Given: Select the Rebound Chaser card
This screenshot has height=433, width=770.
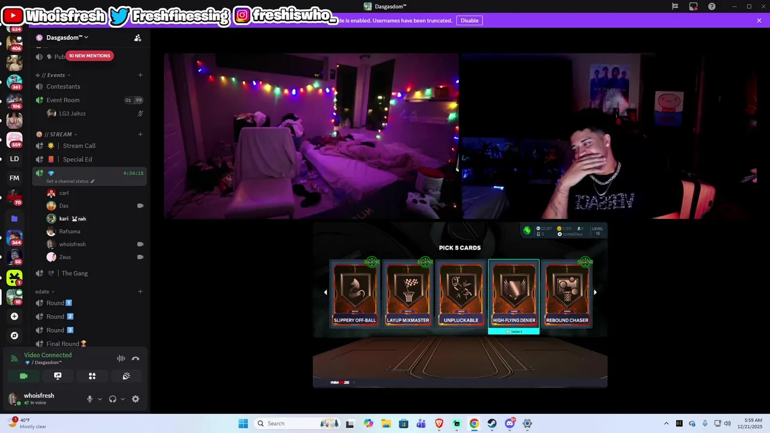Looking at the screenshot, I should (567, 295).
